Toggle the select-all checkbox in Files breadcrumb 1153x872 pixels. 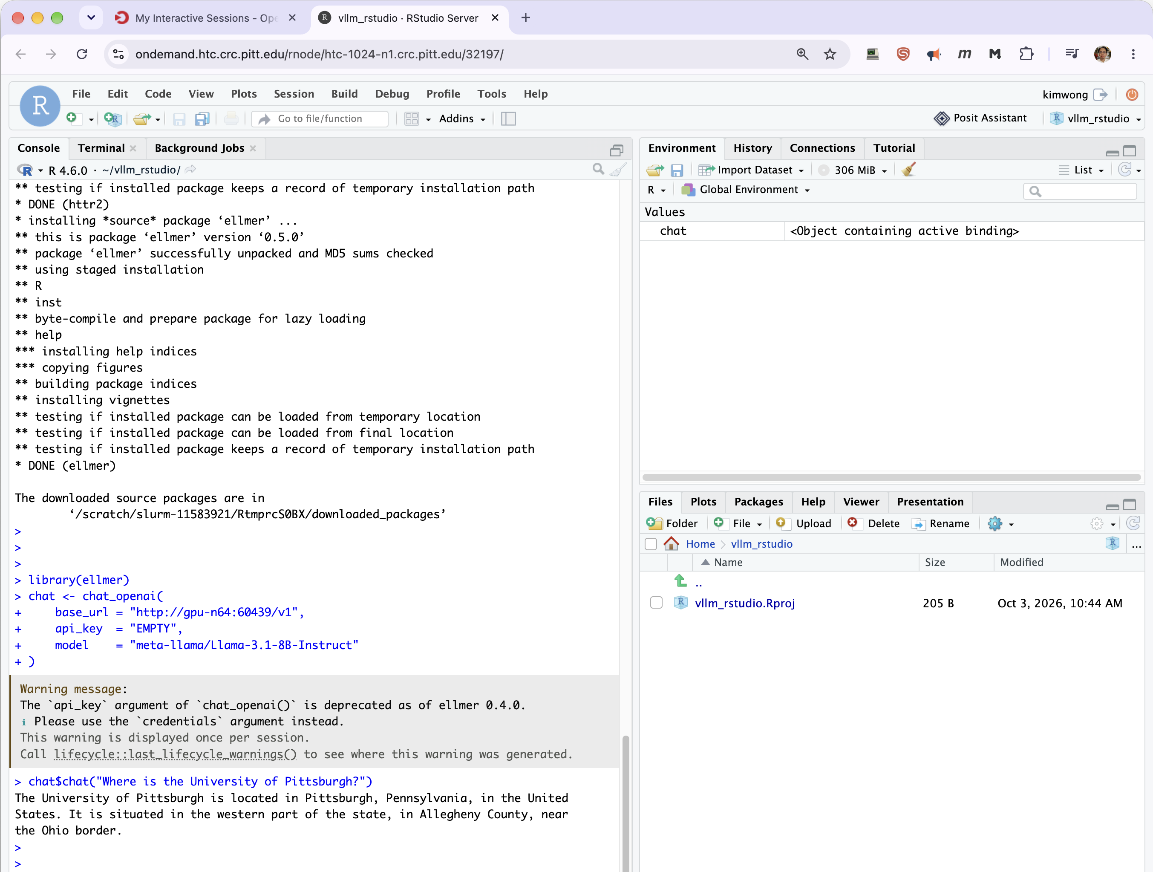651,544
